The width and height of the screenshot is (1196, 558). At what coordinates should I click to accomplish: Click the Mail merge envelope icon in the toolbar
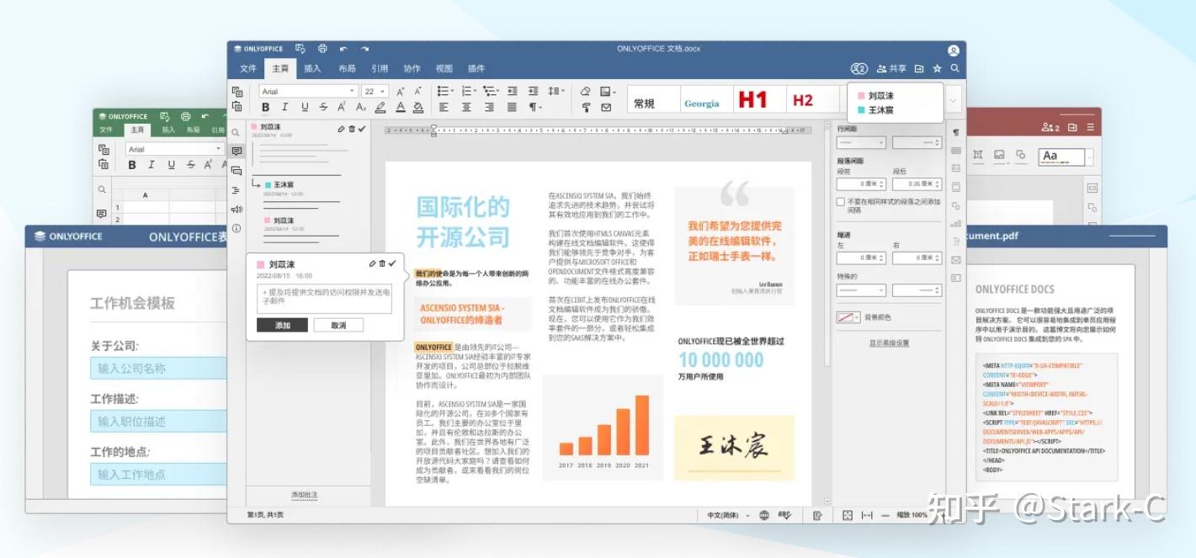[x=606, y=107]
